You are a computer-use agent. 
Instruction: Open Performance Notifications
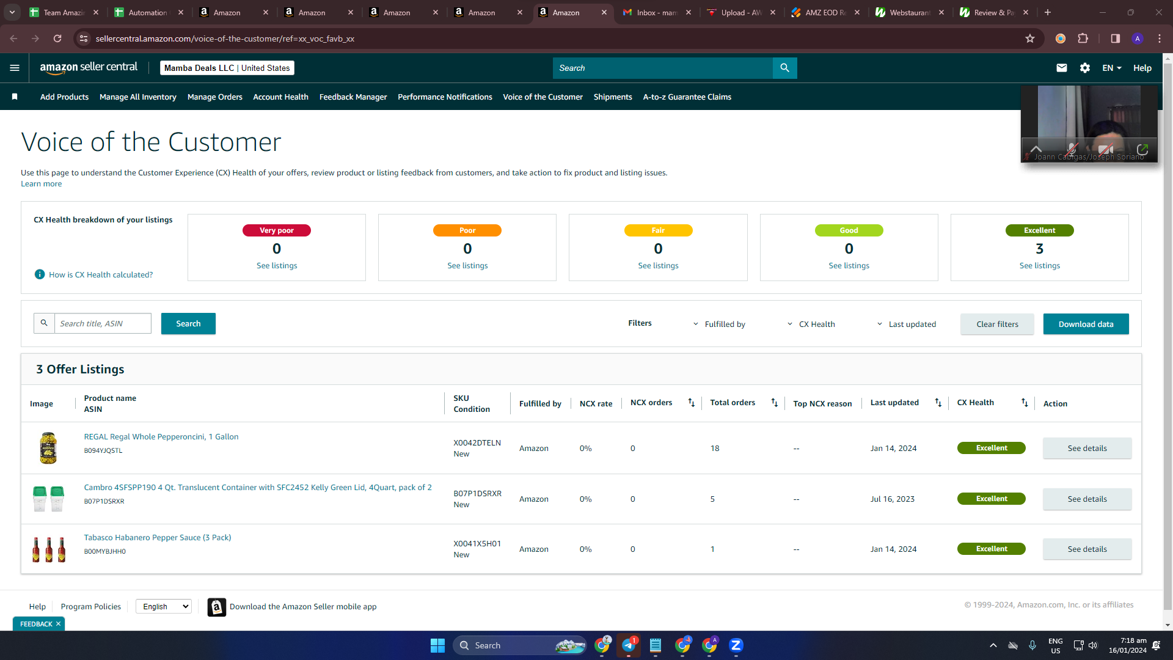445,97
